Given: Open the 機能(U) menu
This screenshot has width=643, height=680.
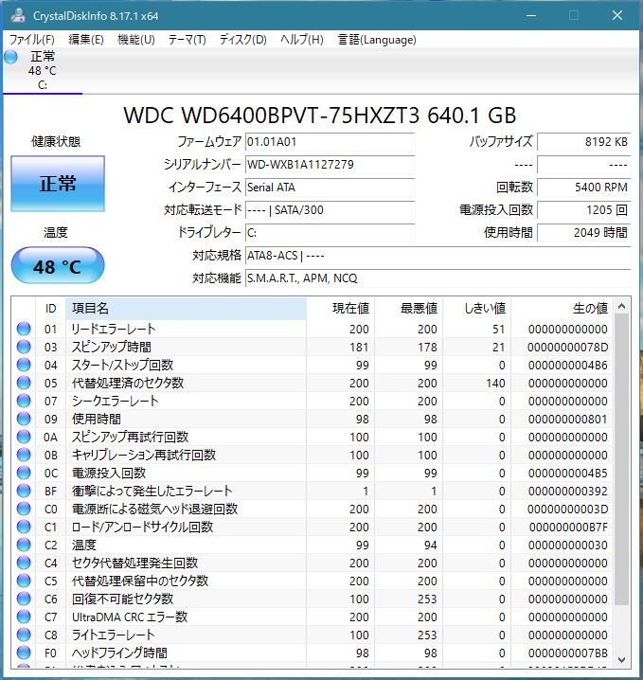Looking at the screenshot, I should point(136,40).
